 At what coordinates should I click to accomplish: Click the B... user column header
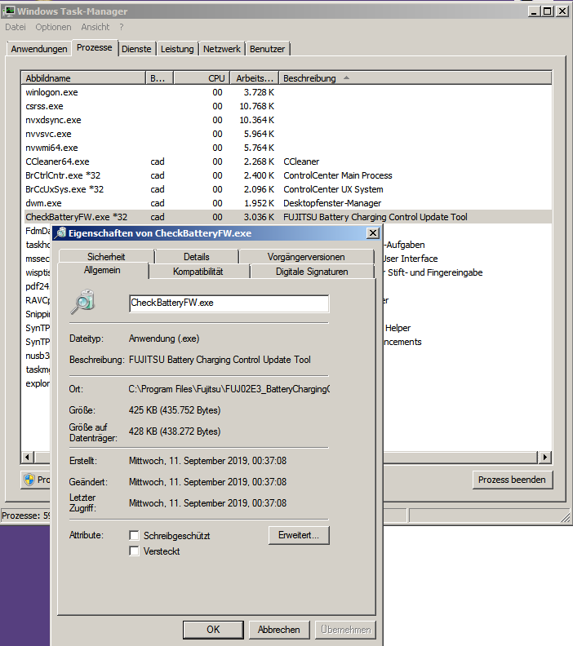[159, 77]
